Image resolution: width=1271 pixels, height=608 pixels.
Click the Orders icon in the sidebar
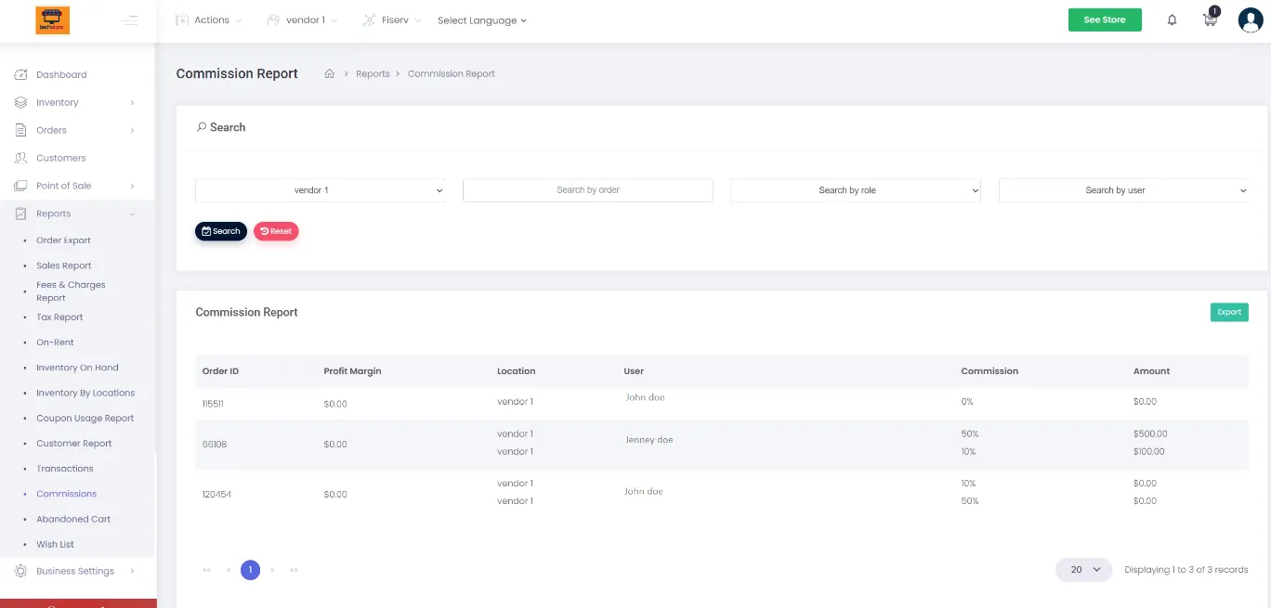22,130
